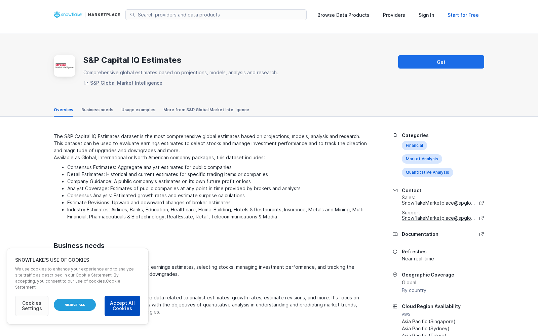Open the Documentation link
The width and height of the screenshot is (538, 336).
[x=420, y=234]
